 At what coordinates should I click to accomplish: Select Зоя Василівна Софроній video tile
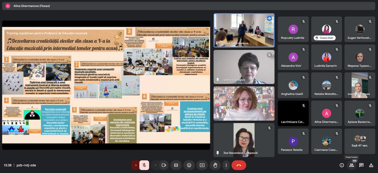click(x=244, y=140)
